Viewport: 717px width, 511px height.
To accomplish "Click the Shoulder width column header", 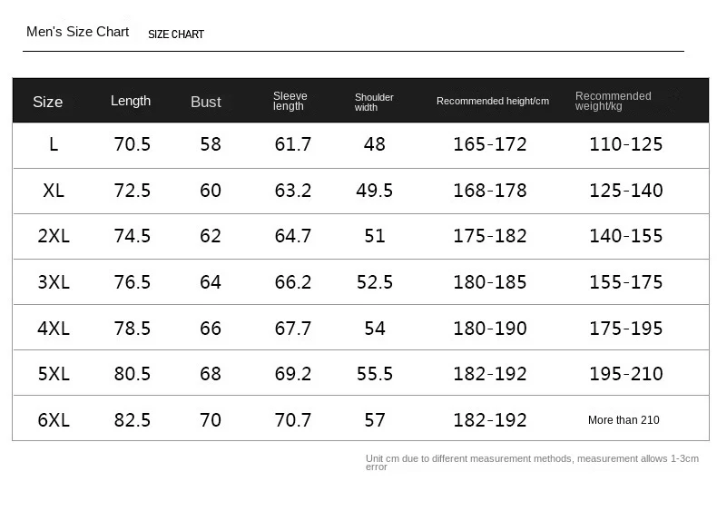I will pyautogui.click(x=374, y=102).
